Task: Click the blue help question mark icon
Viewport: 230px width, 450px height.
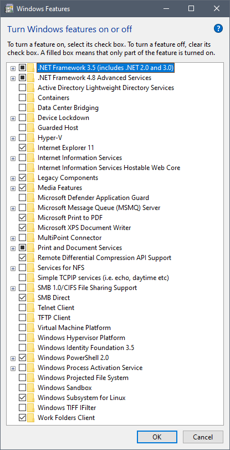Action: (218, 28)
